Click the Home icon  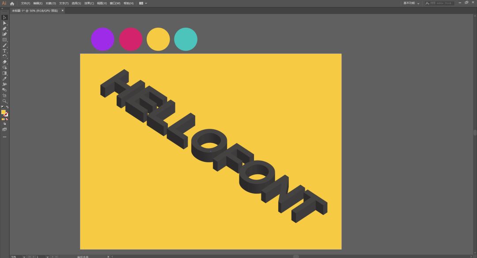[x=12, y=4]
